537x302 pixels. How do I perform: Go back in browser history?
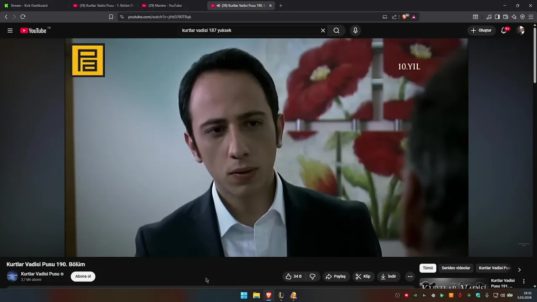(x=6, y=17)
